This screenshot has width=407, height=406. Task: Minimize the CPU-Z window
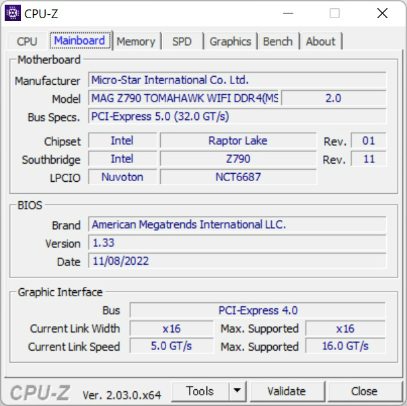(288, 13)
